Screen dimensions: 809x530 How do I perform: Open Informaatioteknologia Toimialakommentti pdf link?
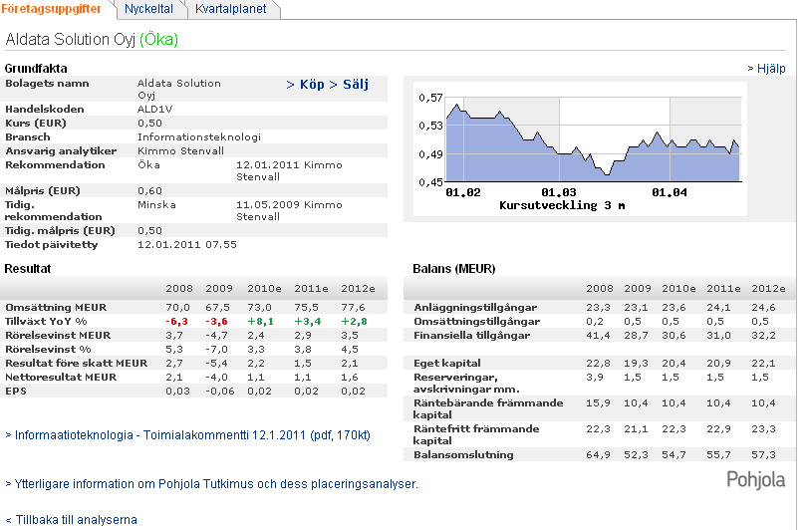pyautogui.click(x=187, y=435)
